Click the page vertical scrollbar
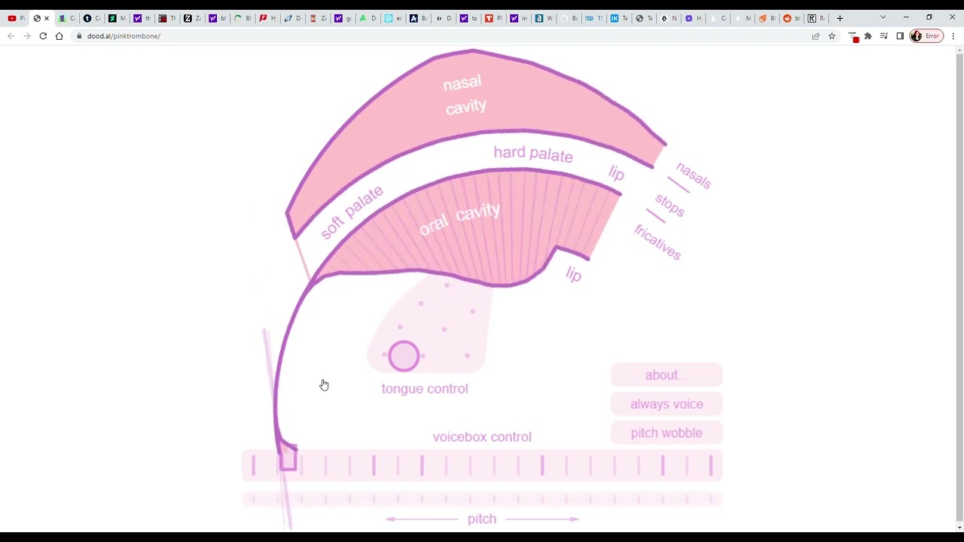964x542 pixels. tap(959, 289)
